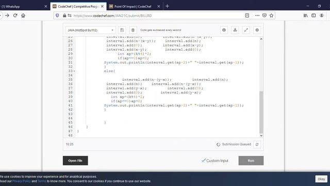Collapse the else block at line 33
The image size is (330, 186).
(74, 71)
